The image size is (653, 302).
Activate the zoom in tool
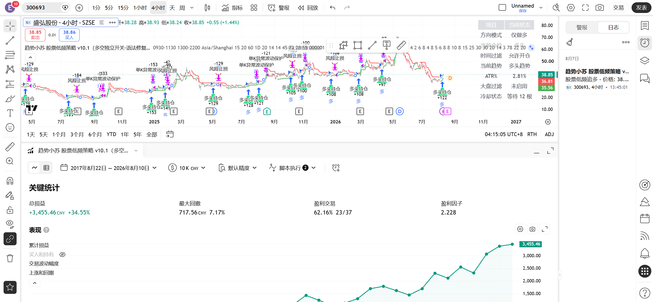point(10,161)
